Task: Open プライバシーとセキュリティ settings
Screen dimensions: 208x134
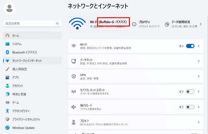Action: click(x=32, y=119)
